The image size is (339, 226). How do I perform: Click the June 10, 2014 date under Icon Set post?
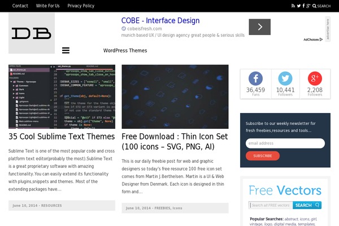pyautogui.click(x=138, y=208)
